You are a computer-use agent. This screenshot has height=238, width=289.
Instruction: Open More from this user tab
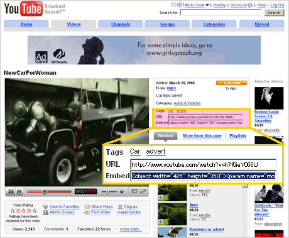point(202,136)
